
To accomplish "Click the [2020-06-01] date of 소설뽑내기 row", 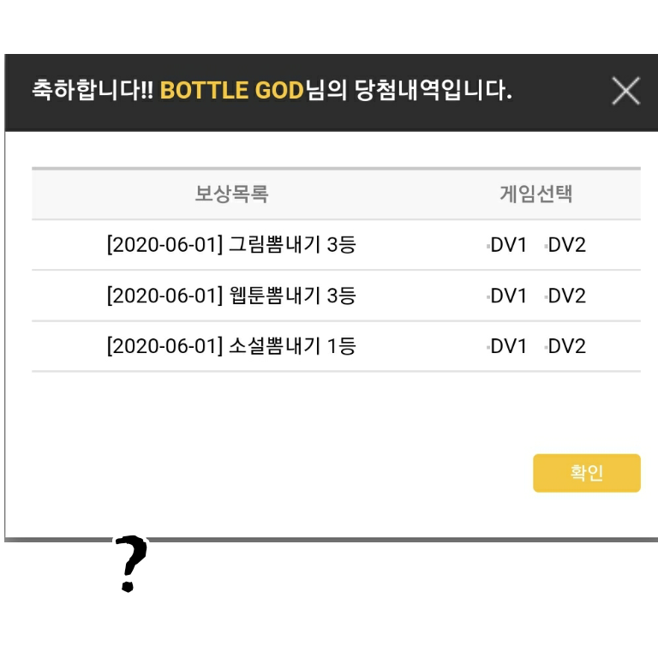I will click(164, 346).
